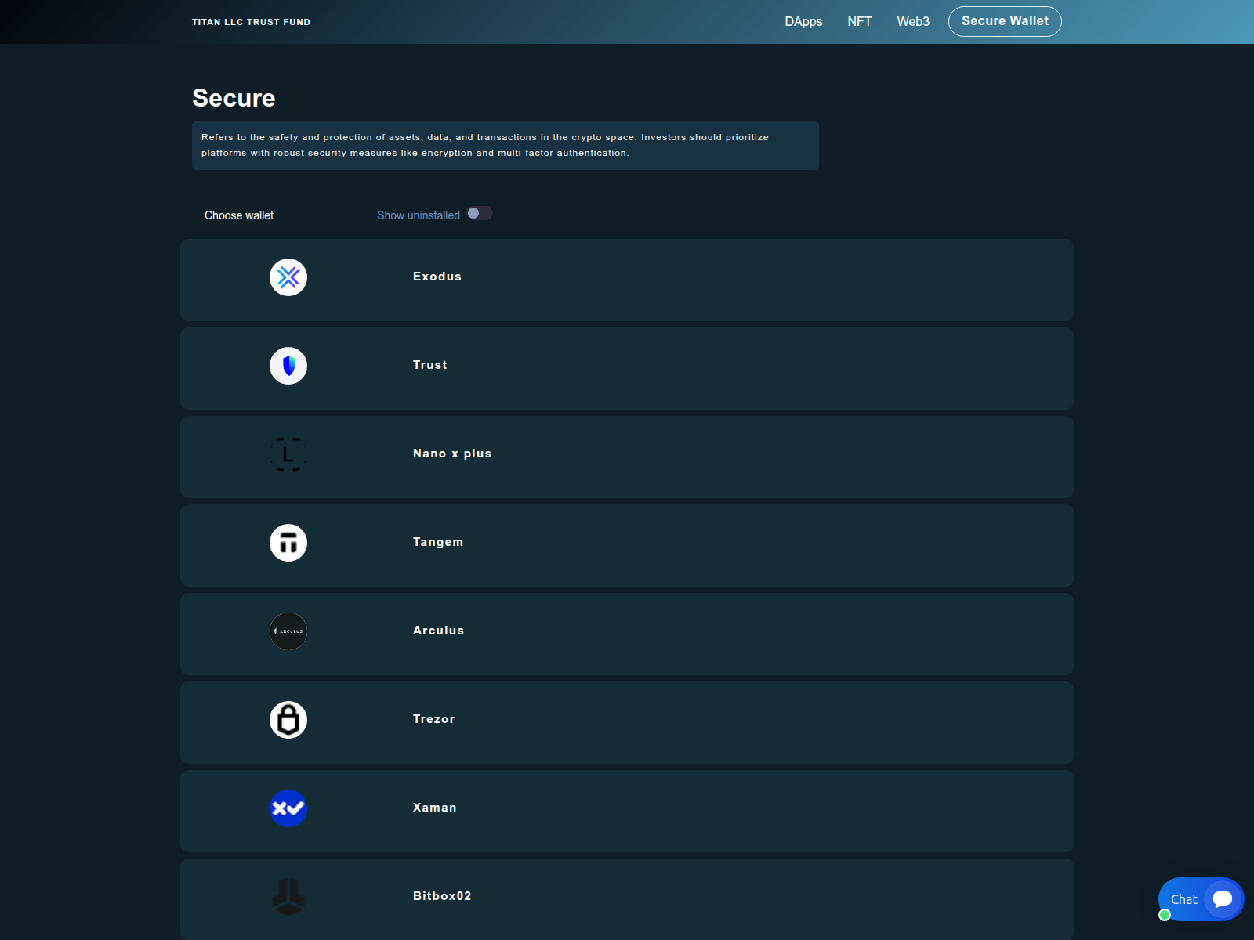Click the Nano x plus Ledger icon
This screenshot has width=1254, height=940.
pos(288,454)
